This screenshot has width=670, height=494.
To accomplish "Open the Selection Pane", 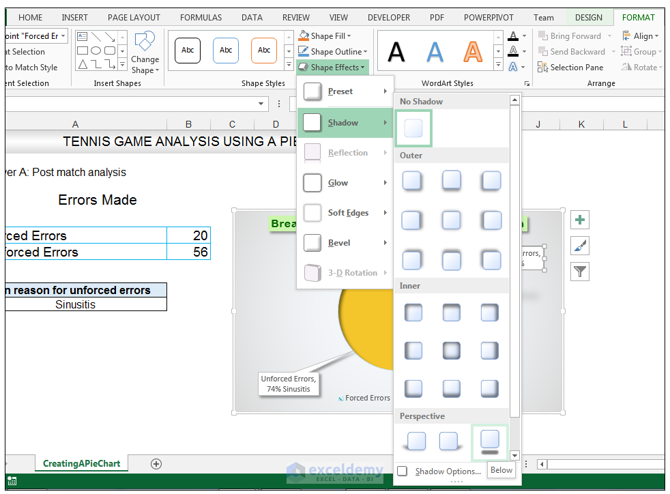I will point(570,67).
